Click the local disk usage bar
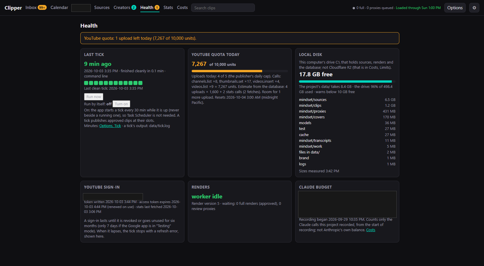 [347, 82]
